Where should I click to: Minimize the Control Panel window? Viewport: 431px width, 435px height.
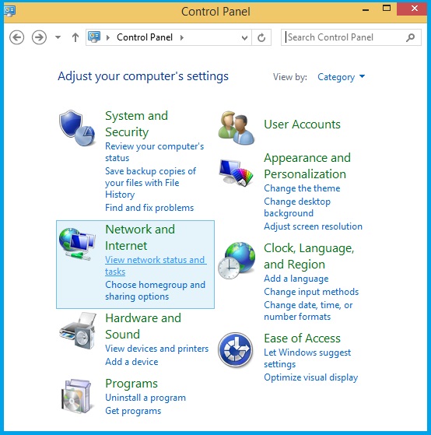pyautogui.click(x=366, y=10)
